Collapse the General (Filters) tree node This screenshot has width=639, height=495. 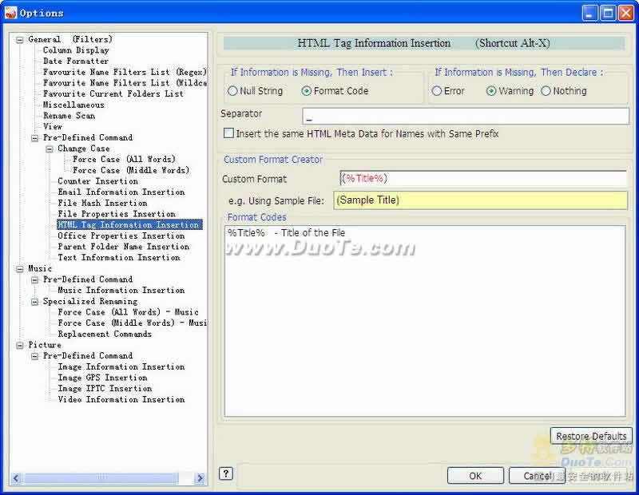click(x=19, y=40)
